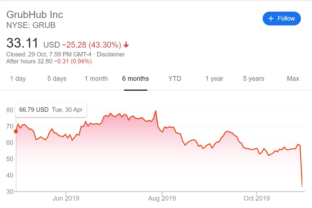The width and height of the screenshot is (312, 208).
Task: Open the 6 months tab
Action: pyautogui.click(x=135, y=79)
